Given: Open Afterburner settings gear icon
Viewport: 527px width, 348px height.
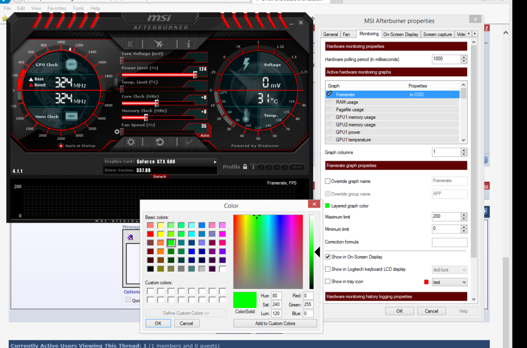Looking at the screenshot, I should tap(131, 142).
